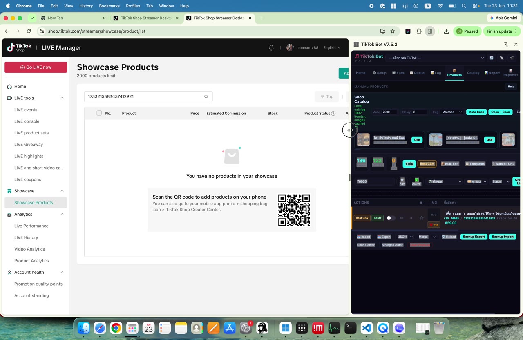Open the English language dropdown
This screenshot has height=340, width=523.
[332, 48]
